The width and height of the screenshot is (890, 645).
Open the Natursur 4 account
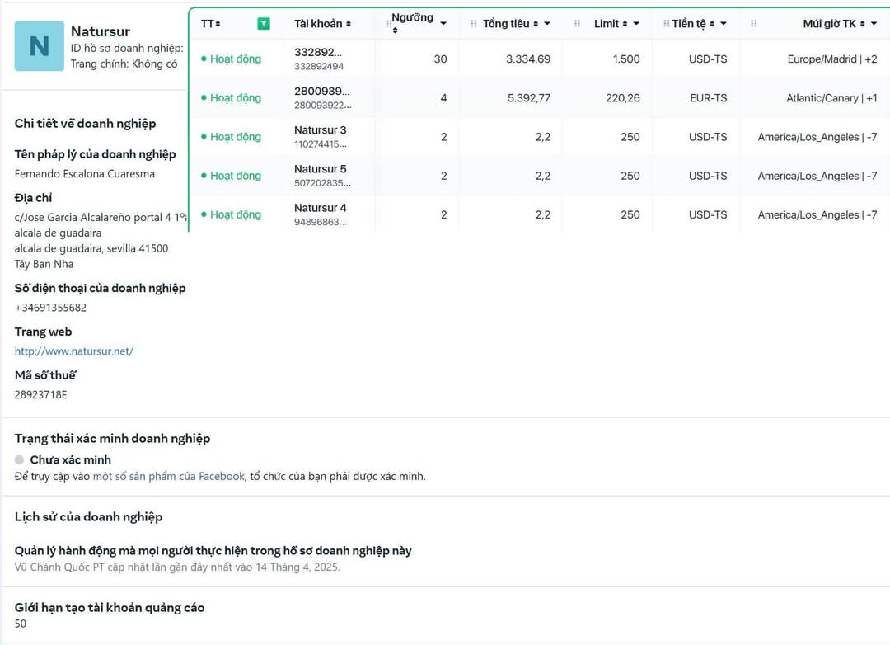point(320,208)
